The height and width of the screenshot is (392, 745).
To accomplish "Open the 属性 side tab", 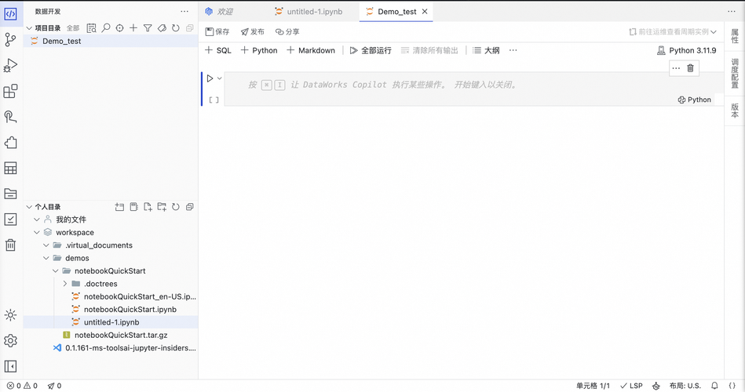I will tap(735, 36).
